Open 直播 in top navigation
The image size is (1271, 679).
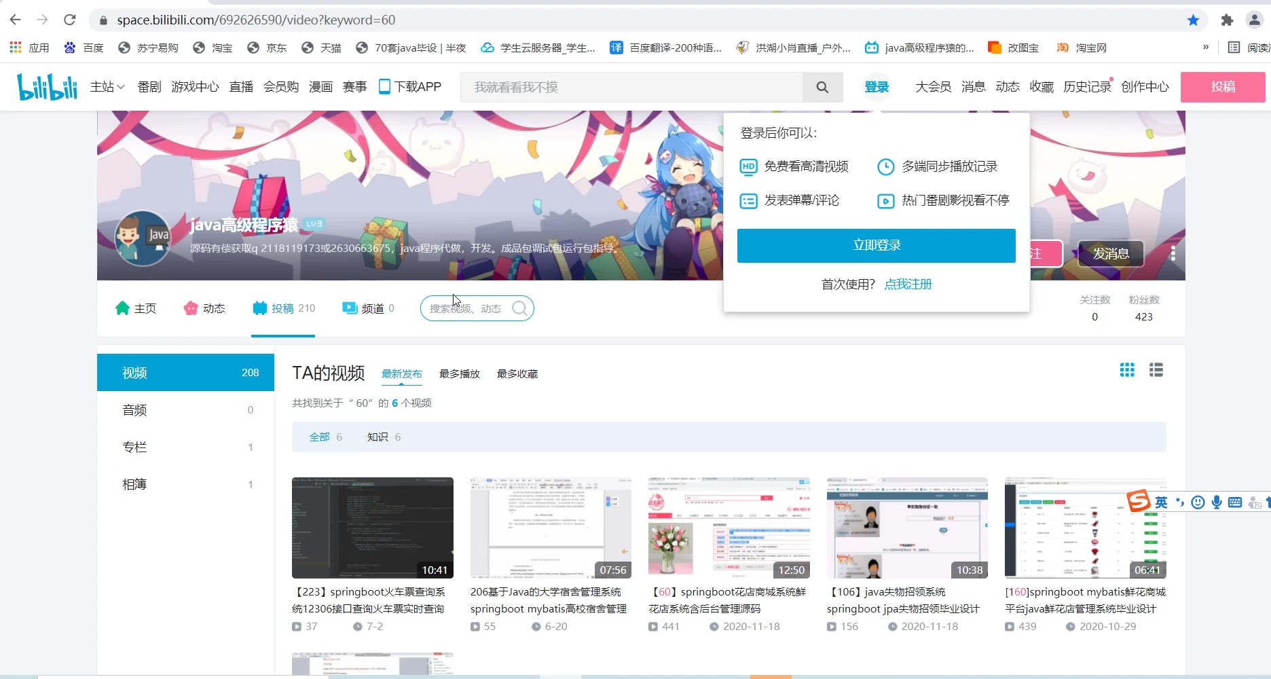(x=241, y=87)
